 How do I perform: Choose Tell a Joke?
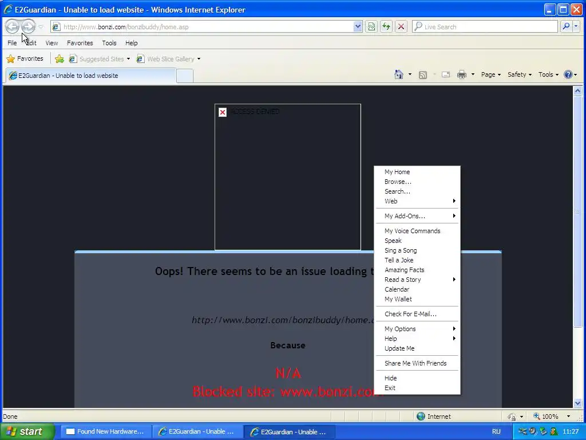pos(417,260)
